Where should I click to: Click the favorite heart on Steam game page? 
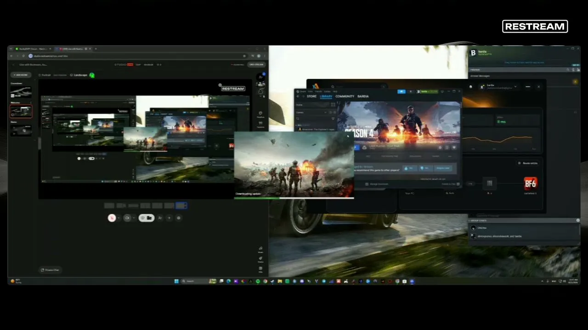tap(454, 148)
